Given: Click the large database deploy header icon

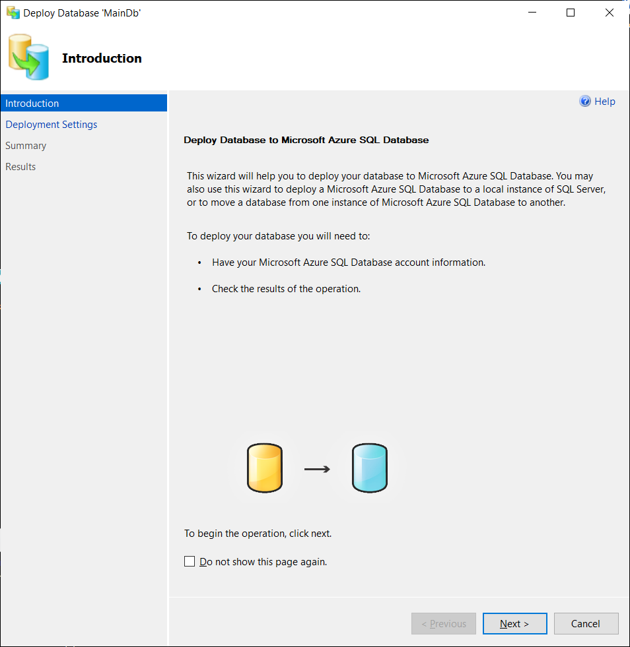Looking at the screenshot, I should point(28,57).
